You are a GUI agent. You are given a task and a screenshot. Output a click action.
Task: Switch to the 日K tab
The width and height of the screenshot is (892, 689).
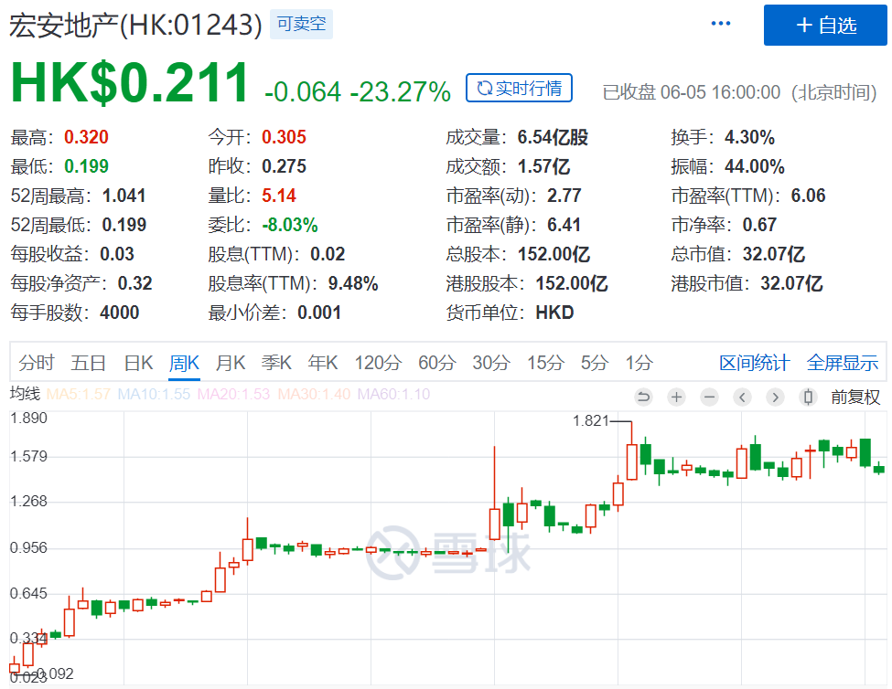tap(138, 363)
